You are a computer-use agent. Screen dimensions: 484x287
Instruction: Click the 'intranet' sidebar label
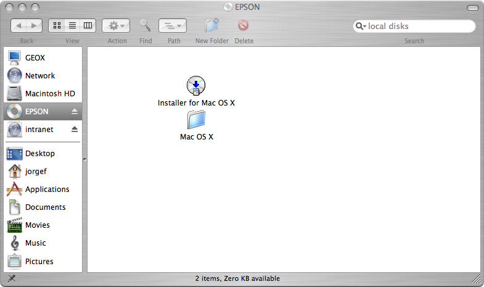pyautogui.click(x=39, y=130)
